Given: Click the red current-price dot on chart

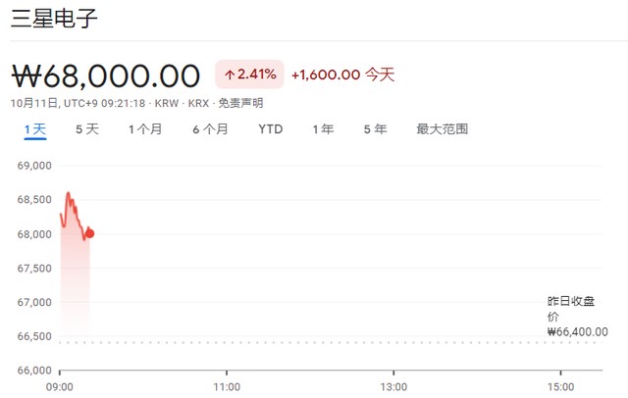Looking at the screenshot, I should coord(90,233).
